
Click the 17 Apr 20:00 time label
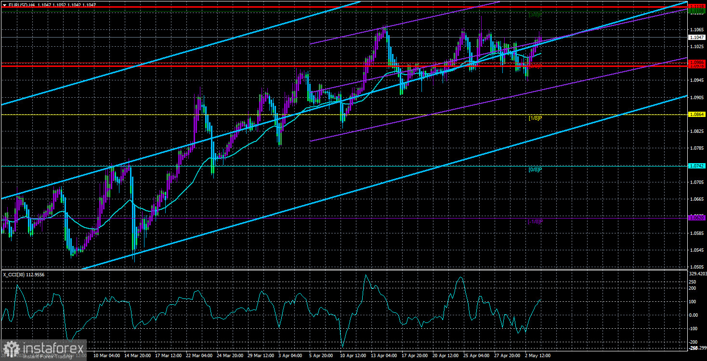[x=414, y=356]
